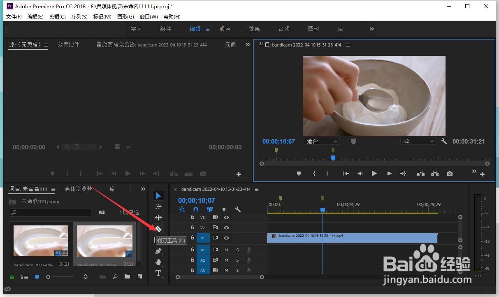The height and width of the screenshot is (297, 499).
Task: Click Lift button in program monitor
Action: pyautogui.click(x=420, y=174)
